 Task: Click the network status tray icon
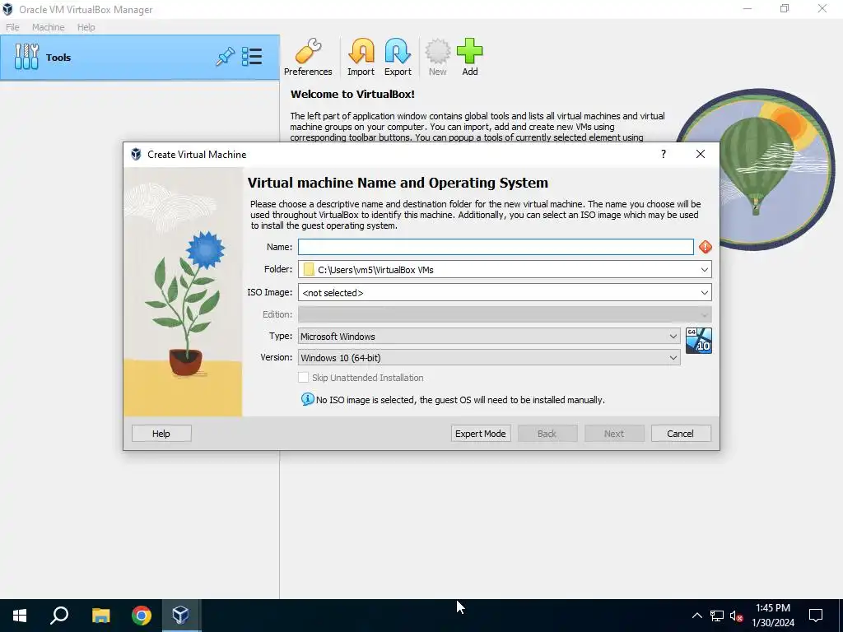717,616
